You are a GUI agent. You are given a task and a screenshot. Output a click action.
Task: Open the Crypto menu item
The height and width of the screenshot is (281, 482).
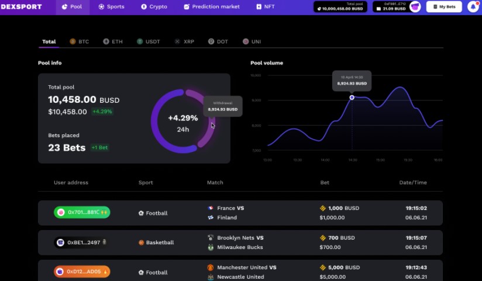[154, 7]
